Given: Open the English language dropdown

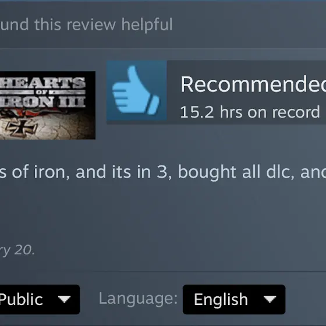Looking at the screenshot, I should (x=234, y=299).
